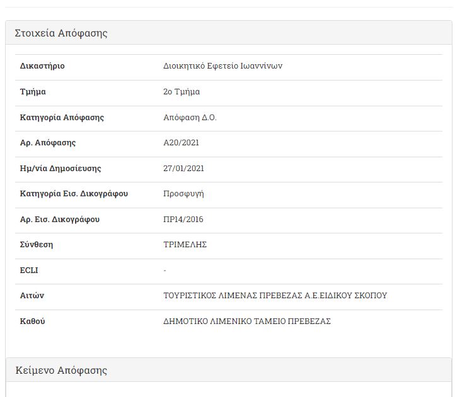Select 'ΤΟΥΡΙΣΤΙΚΟΣ ΛΙΜΕΝΑΣ ΠΡΕΒΕΖΑΣ Α.Ε.ΕΙΔΙΚΟΥ ΣΚΟΠΟΥ' value
Screen dimensions: 455x397
(275, 296)
